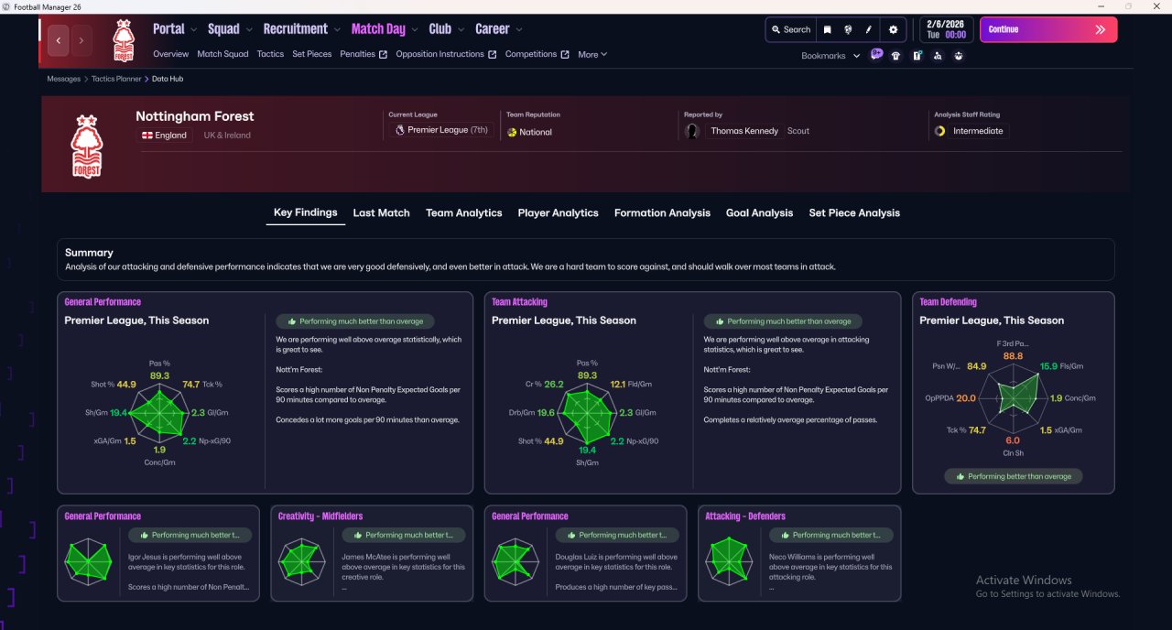
Task: Switch to the Team Analytics tab
Action: click(463, 212)
